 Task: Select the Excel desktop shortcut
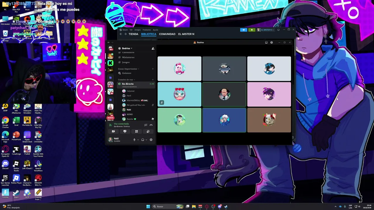click(16, 122)
